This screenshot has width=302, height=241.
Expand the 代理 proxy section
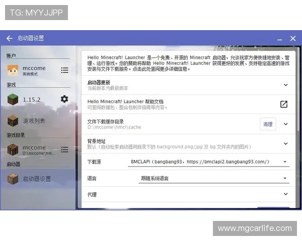(x=285, y=194)
